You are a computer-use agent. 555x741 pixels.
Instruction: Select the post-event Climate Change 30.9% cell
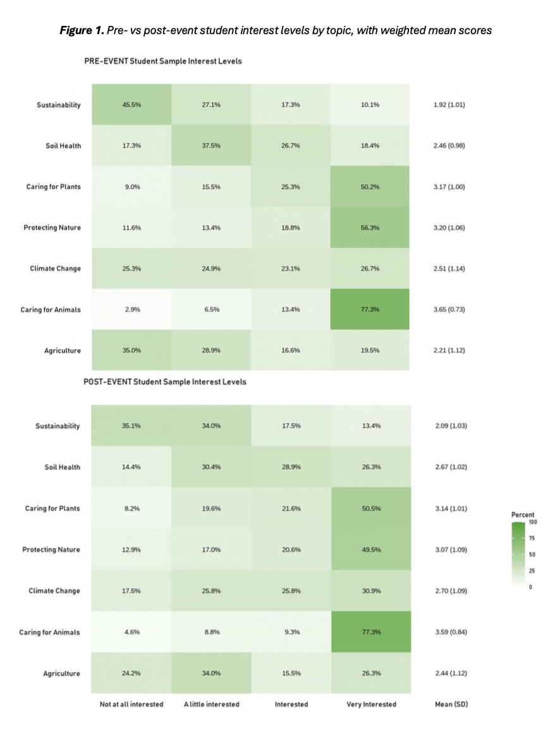tap(370, 591)
